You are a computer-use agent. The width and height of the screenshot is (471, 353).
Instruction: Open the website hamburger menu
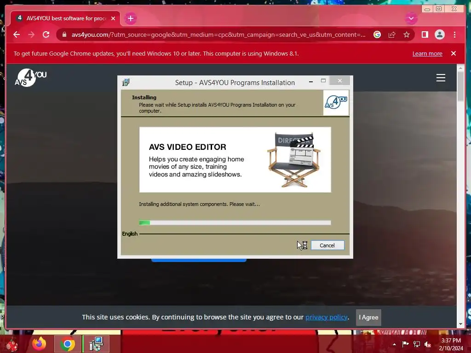click(441, 78)
